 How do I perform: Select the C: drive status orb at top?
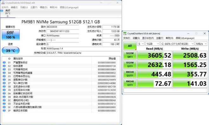(2, 11)
